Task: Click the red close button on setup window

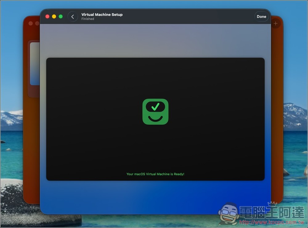Action: click(x=47, y=16)
